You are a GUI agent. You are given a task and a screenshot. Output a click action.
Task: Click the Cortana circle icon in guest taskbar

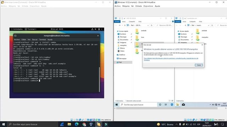tap(160, 104)
